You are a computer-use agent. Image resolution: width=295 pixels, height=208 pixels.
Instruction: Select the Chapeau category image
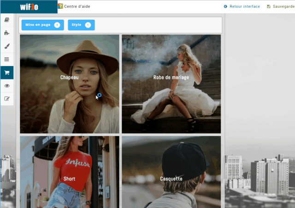(70, 84)
